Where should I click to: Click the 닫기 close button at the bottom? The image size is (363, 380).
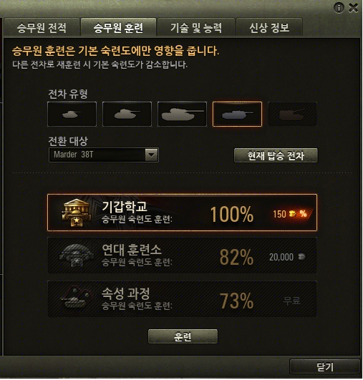(x=324, y=367)
